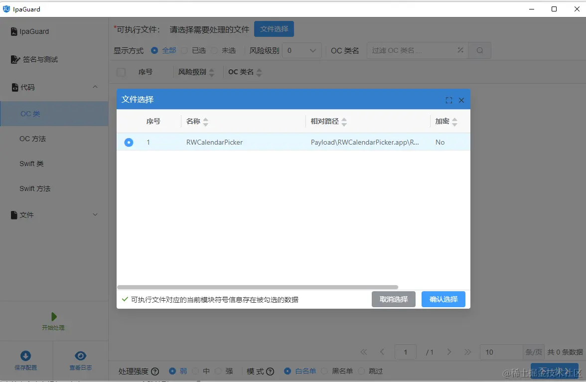Screen dimensions: 586x382
Task: Open the 签名与测试 section icon
Action: tap(15, 59)
